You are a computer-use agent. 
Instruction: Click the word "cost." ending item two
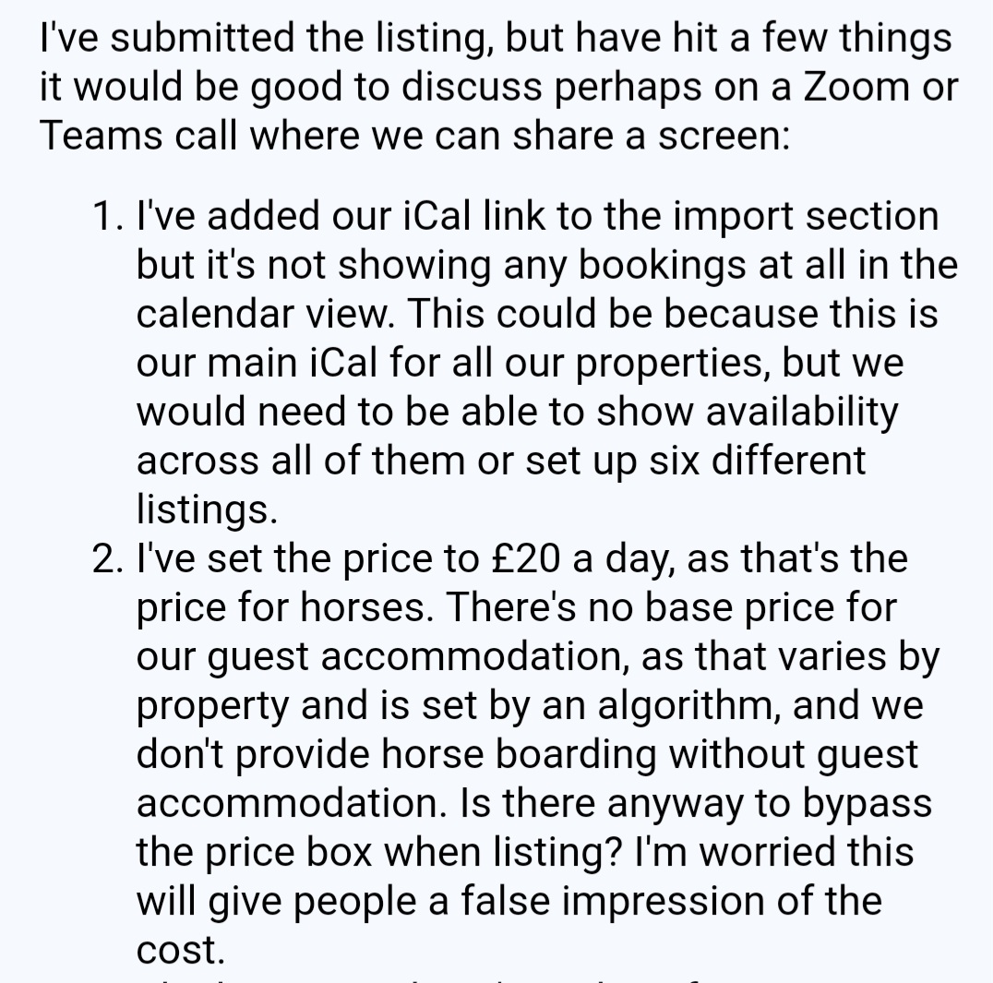coord(181,950)
